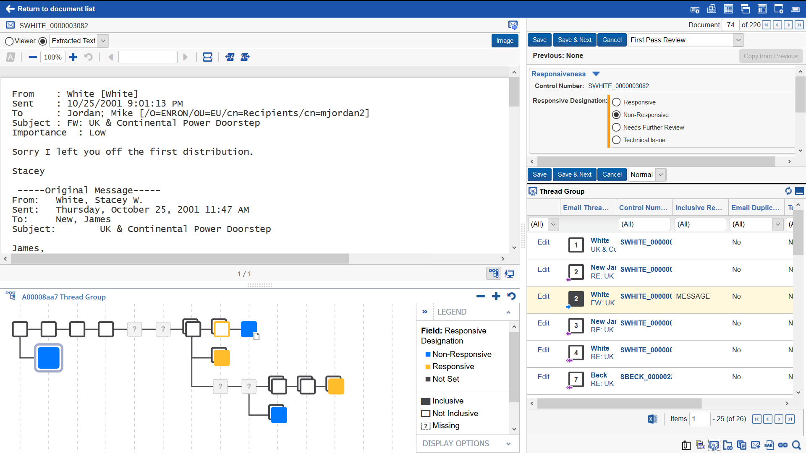Select the highlighted blue node in thread diagram
806x453 pixels.
tap(49, 358)
